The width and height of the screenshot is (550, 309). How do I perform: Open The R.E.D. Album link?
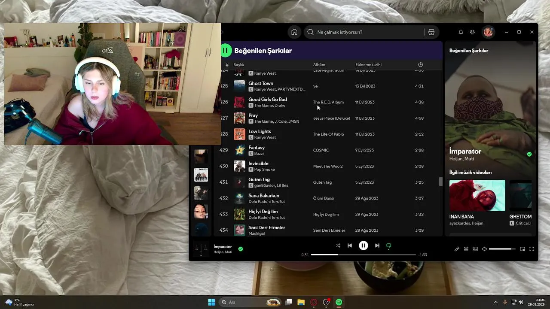tap(328, 102)
